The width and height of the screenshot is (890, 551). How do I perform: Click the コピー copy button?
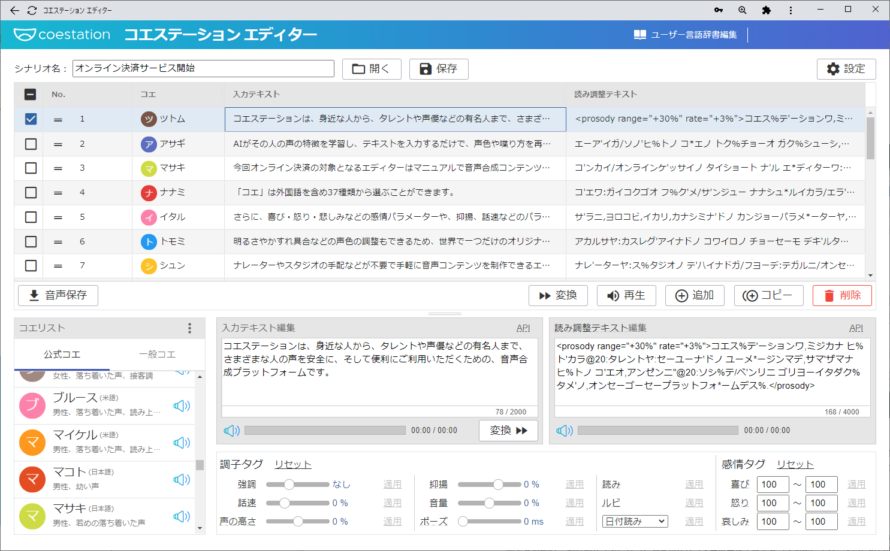coord(768,295)
